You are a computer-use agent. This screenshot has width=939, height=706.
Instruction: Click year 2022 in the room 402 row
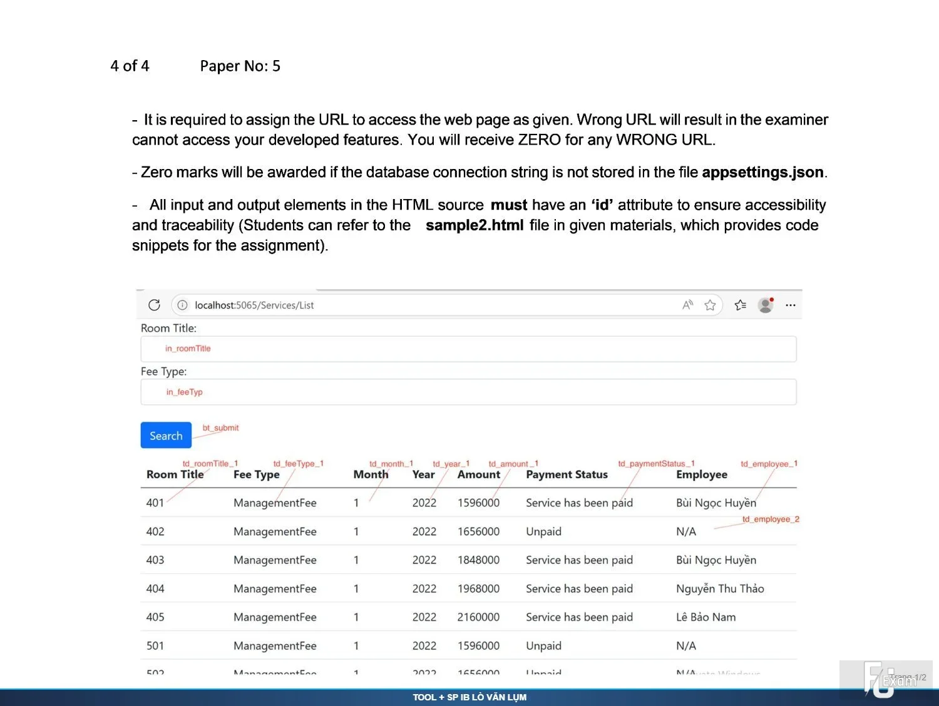click(424, 531)
